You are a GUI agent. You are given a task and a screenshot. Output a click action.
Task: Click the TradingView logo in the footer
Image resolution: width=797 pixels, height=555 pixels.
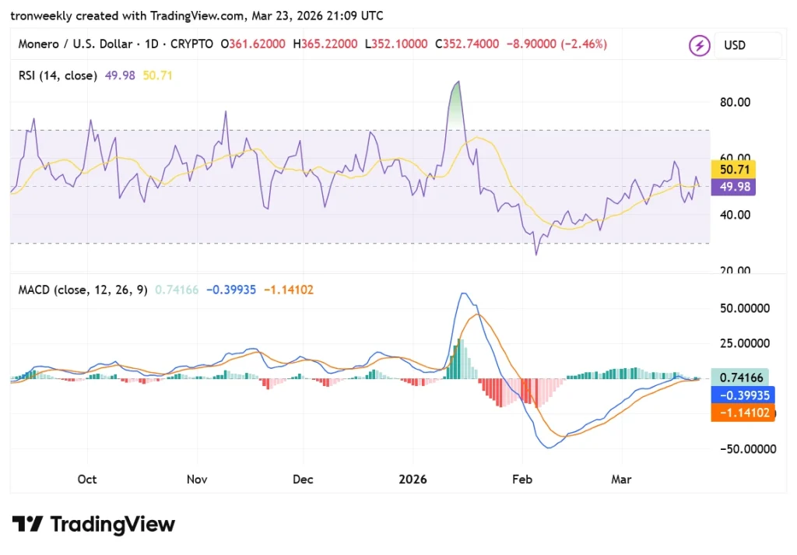click(x=93, y=524)
